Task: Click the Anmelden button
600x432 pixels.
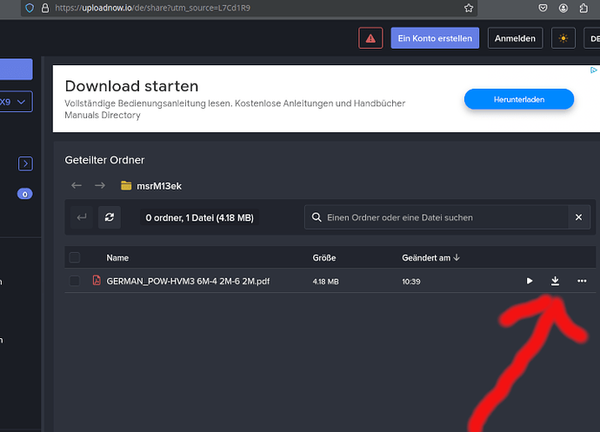Action: (x=515, y=38)
